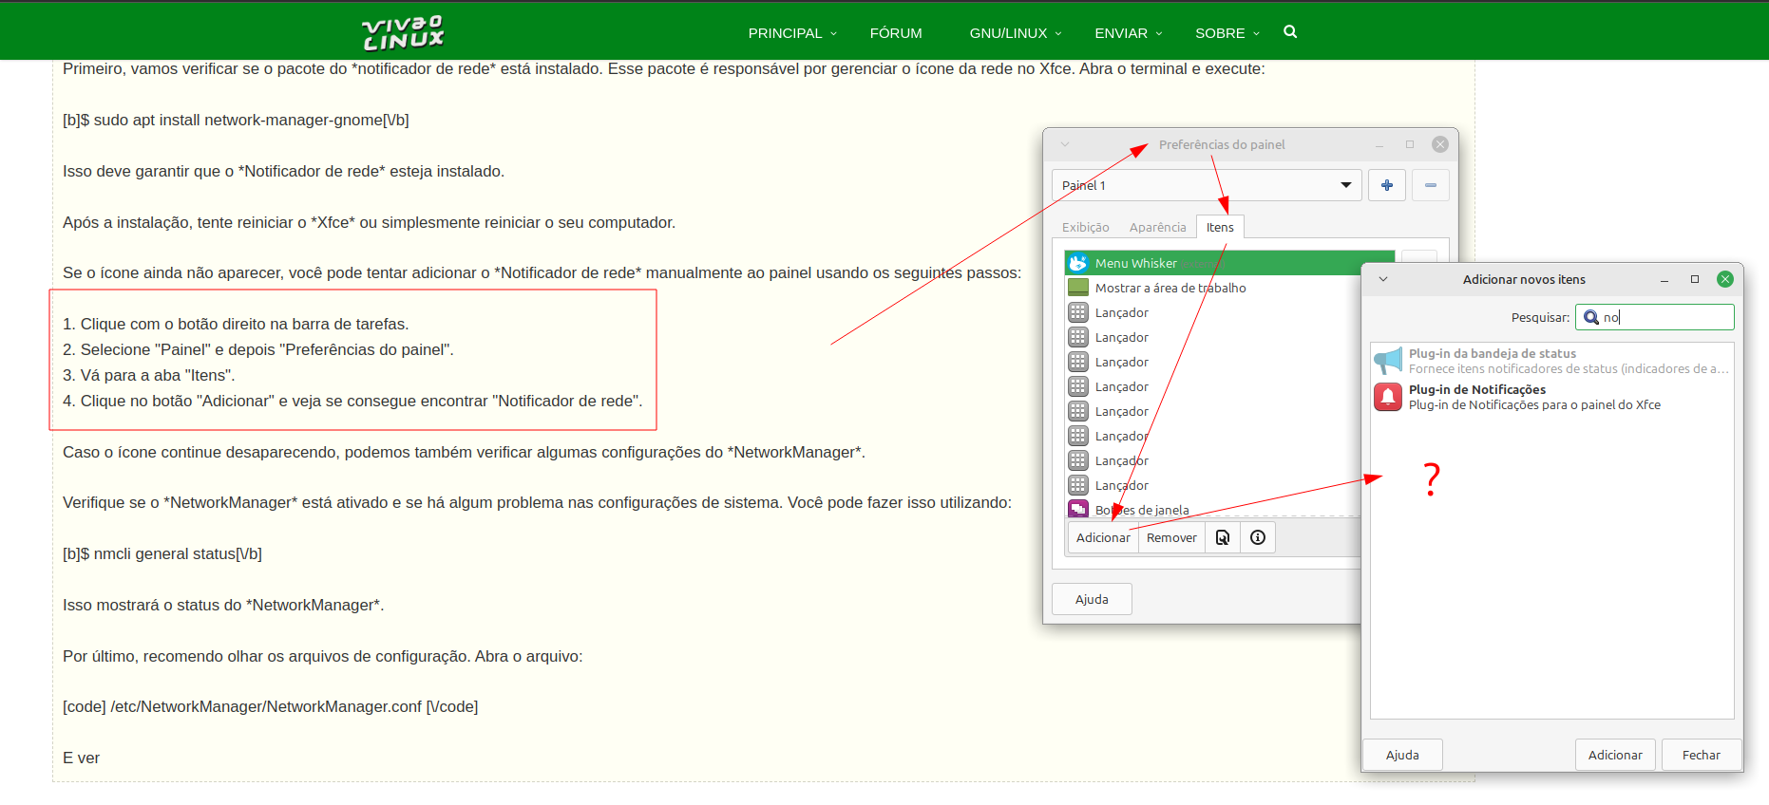Expand the ENVIAR navigation dropdown

click(x=1129, y=33)
